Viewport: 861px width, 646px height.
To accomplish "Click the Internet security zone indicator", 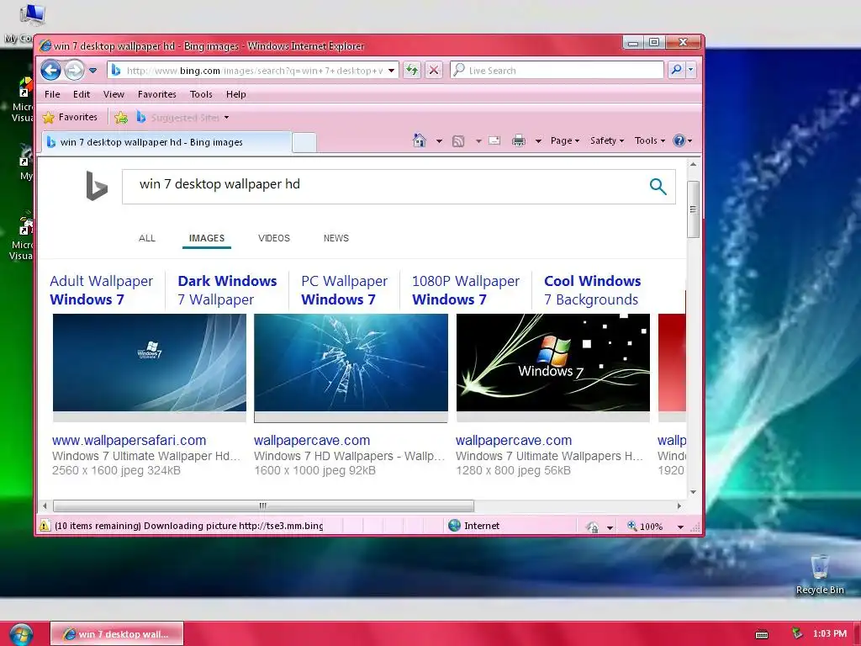I will click(474, 526).
